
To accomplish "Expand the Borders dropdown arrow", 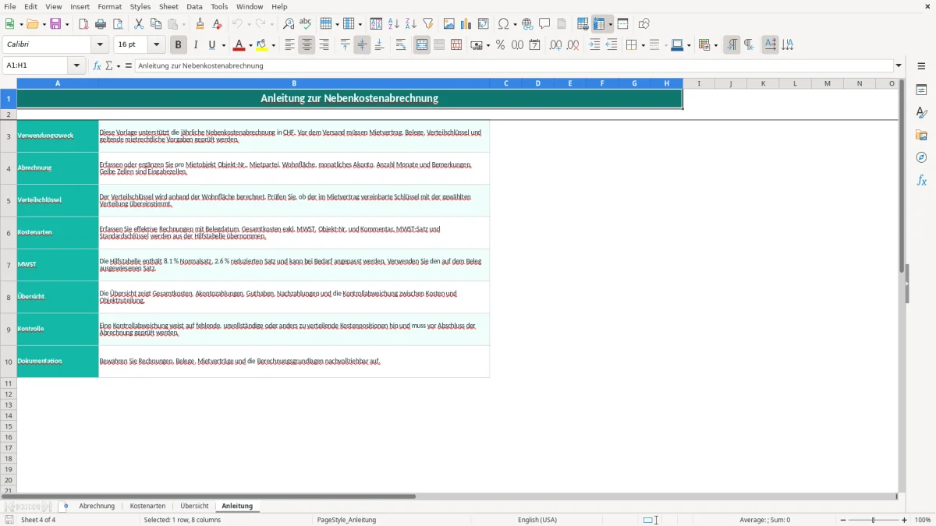I will tap(642, 45).
